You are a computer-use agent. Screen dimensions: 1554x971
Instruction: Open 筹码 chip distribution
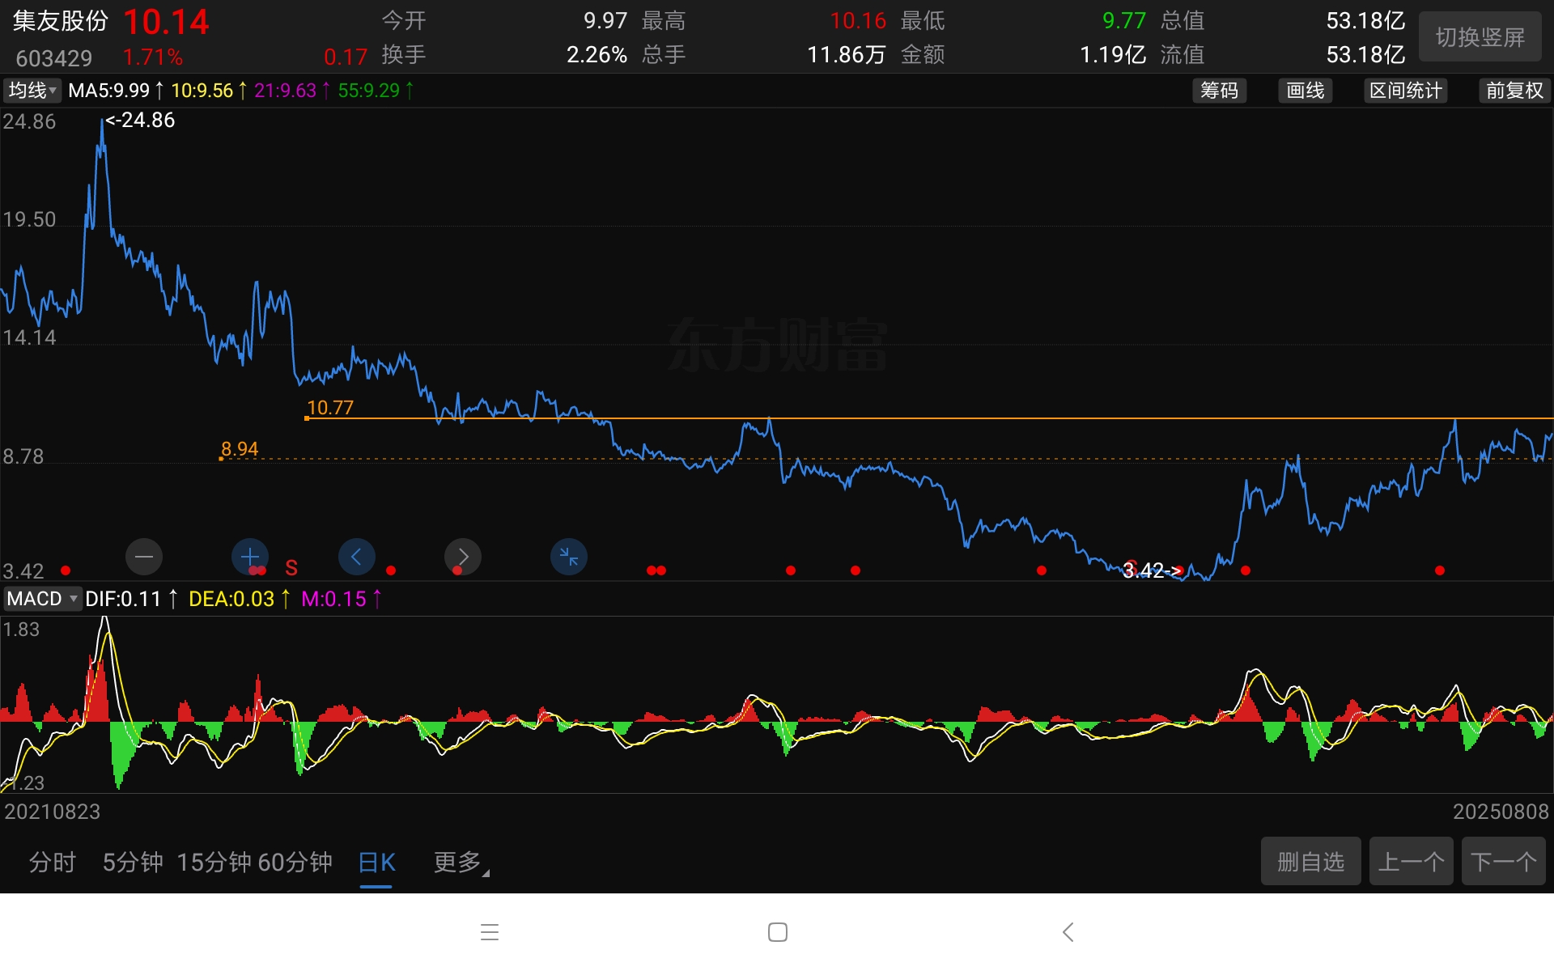(1220, 91)
